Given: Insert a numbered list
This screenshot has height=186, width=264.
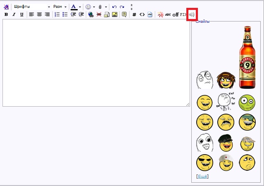Looking at the screenshot, I should 57,14.
